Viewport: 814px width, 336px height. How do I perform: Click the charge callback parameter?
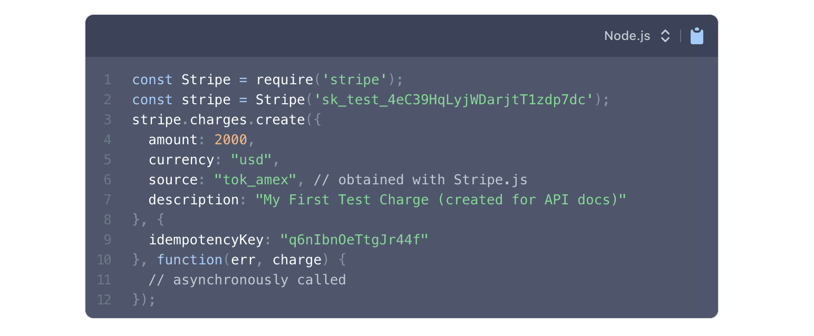[297, 260]
